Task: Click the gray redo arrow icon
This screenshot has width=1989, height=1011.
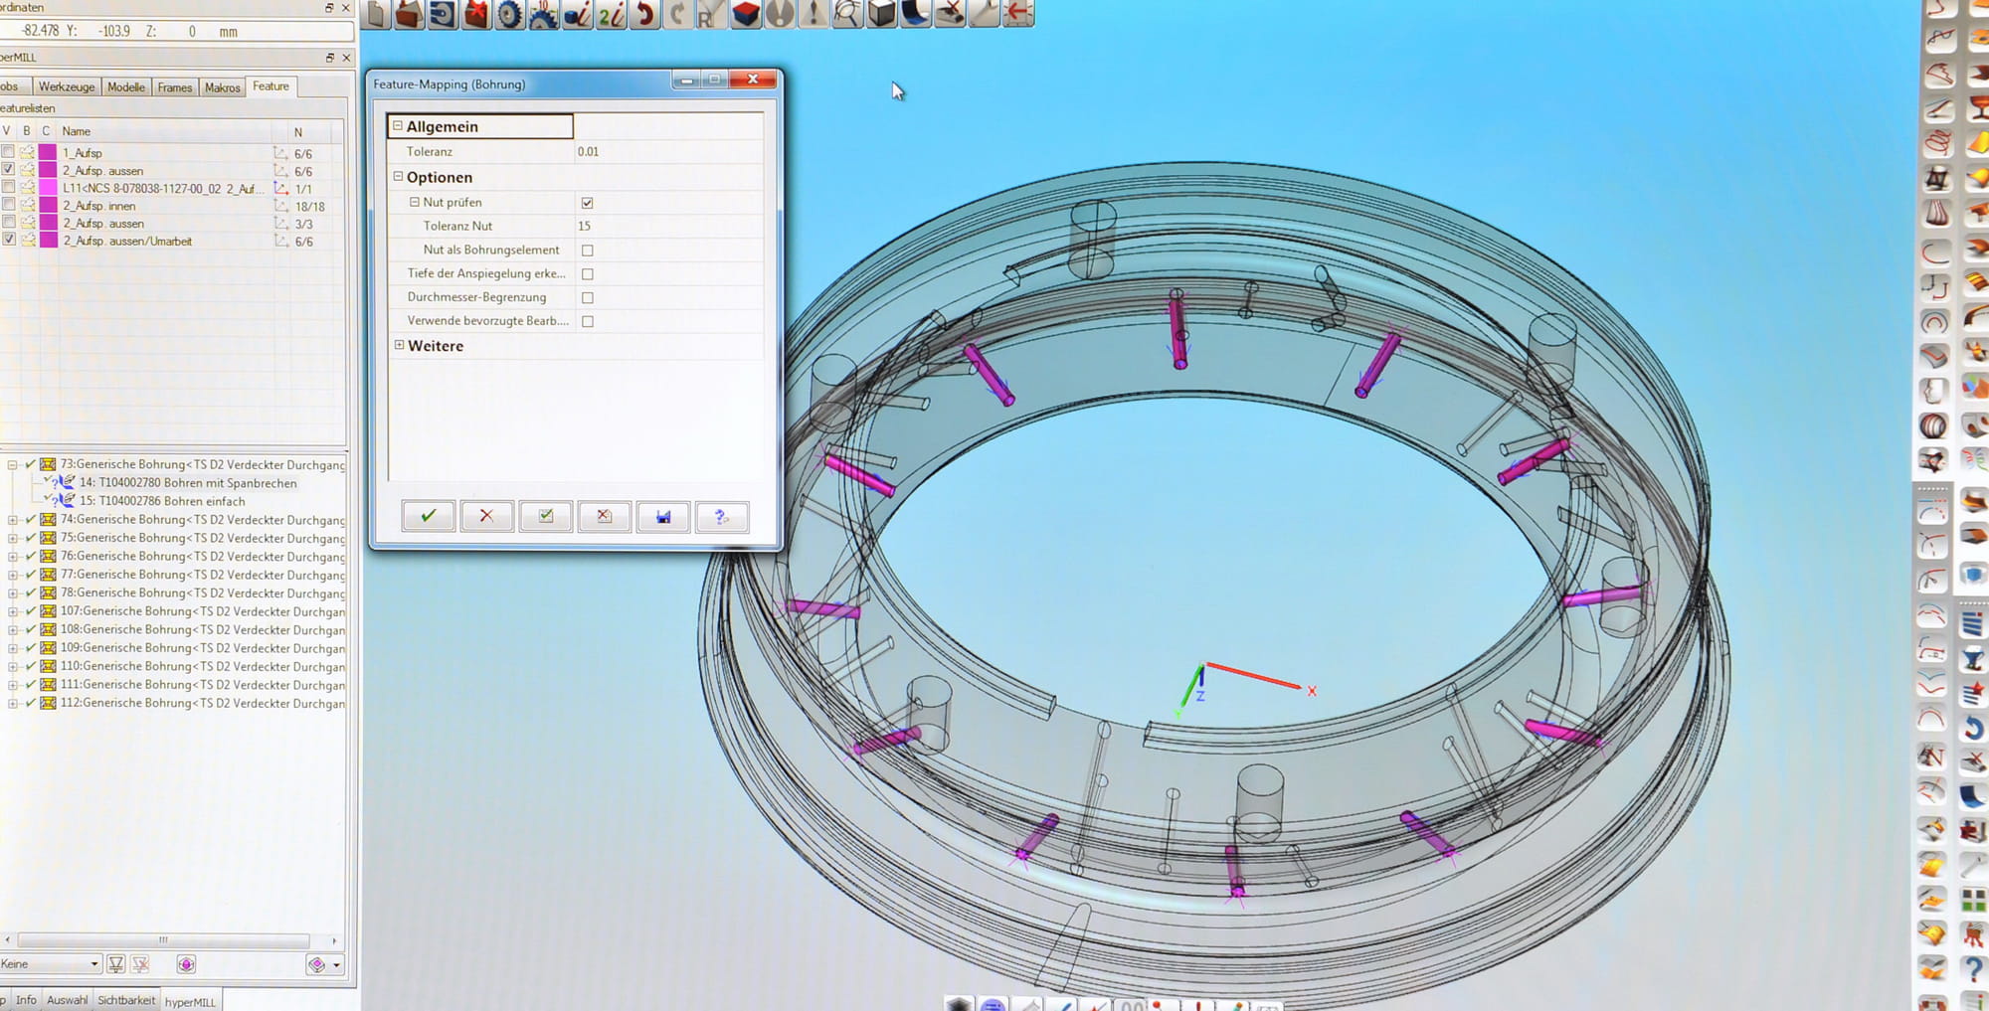Action: (678, 14)
